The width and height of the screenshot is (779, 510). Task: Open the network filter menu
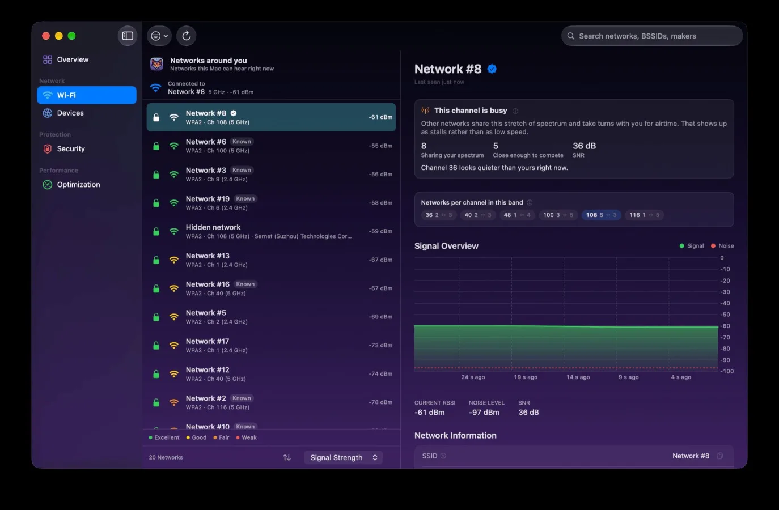(159, 36)
